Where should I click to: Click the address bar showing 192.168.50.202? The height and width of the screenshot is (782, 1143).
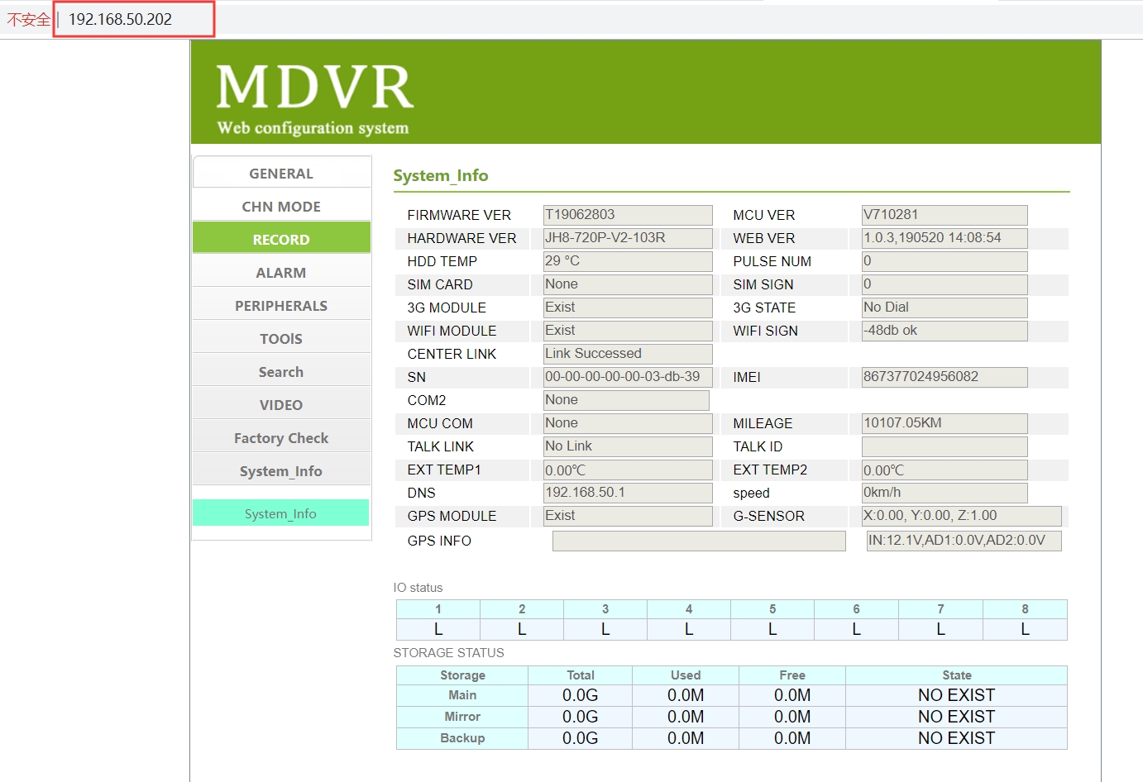pyautogui.click(x=135, y=19)
